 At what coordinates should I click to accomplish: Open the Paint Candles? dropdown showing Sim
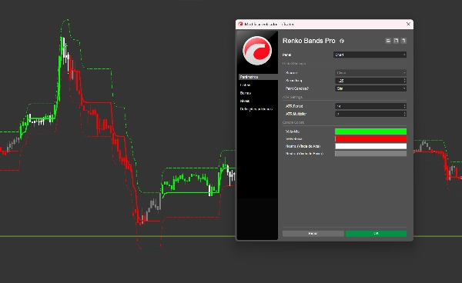pyautogui.click(x=370, y=88)
